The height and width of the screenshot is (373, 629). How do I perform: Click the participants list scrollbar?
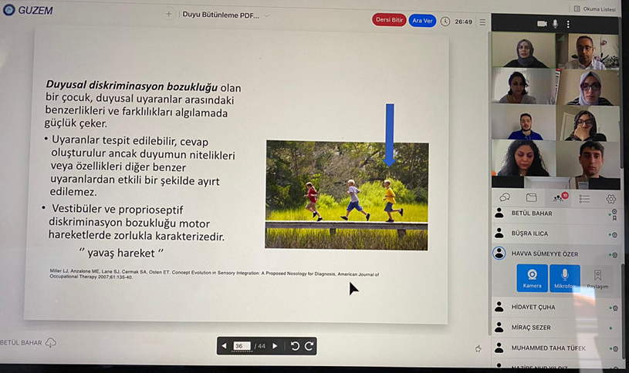[x=623, y=311]
